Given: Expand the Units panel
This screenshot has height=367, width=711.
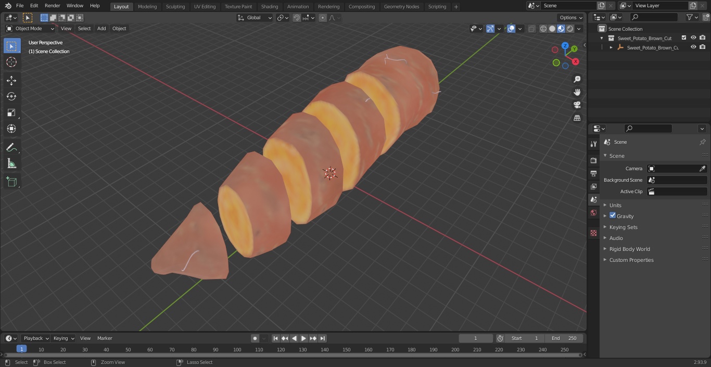Looking at the screenshot, I should click(x=615, y=205).
